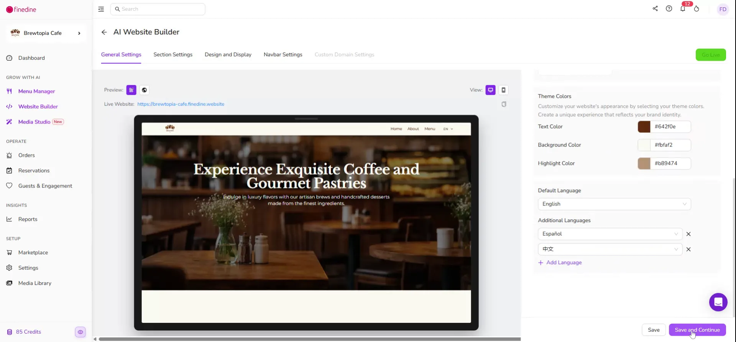Open the Text Color swatch
This screenshot has height=342, width=736.
coord(644,127)
